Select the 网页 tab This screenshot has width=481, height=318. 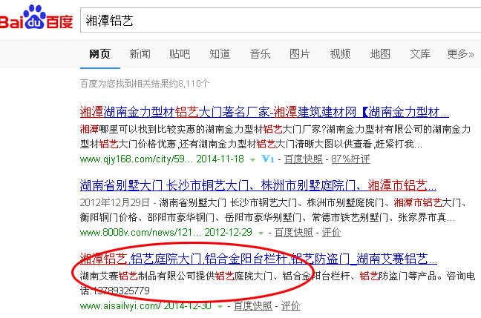click(x=99, y=54)
